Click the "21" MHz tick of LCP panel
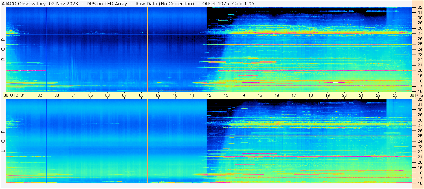 (420, 157)
